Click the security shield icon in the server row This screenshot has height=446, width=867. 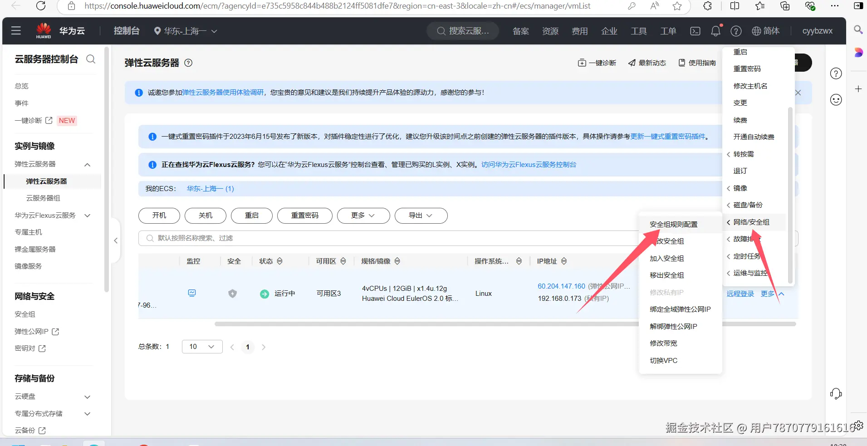pyautogui.click(x=232, y=294)
